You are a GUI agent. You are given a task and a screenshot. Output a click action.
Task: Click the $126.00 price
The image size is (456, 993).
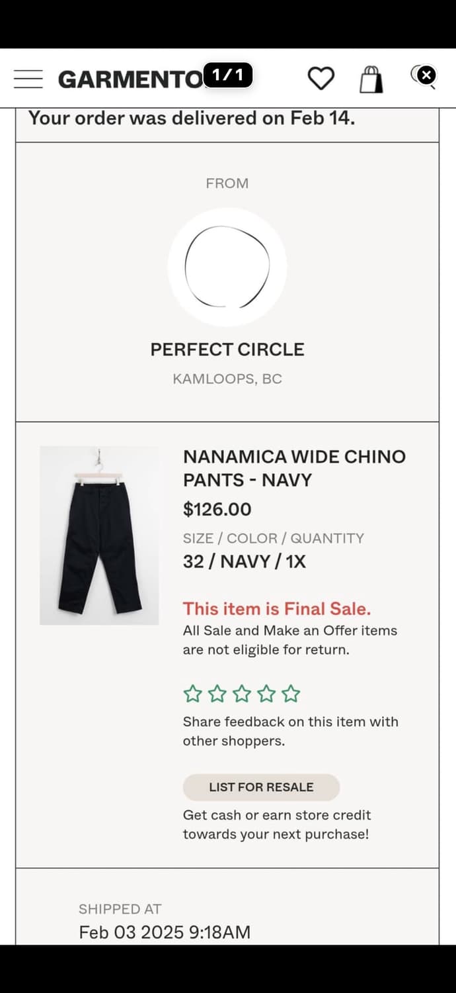click(x=217, y=509)
